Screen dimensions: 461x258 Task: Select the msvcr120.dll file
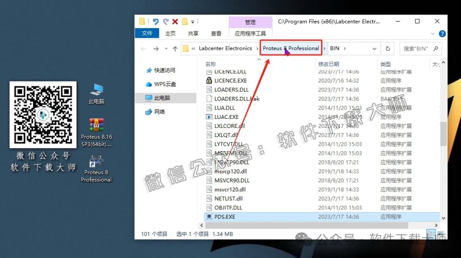[x=230, y=190]
